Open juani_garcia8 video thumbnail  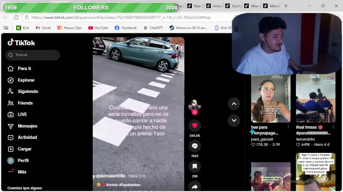pyautogui.click(x=271, y=98)
